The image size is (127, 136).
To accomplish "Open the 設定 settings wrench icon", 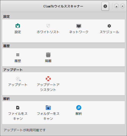I will 18,26.
